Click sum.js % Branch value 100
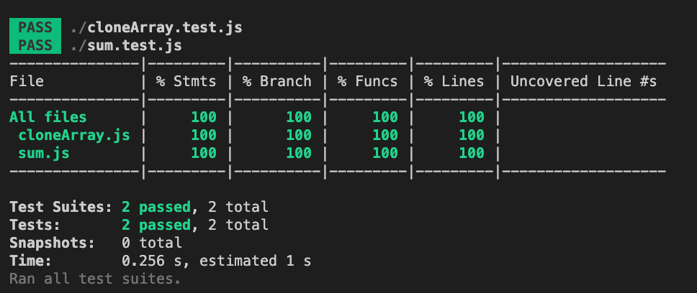 click(x=299, y=153)
